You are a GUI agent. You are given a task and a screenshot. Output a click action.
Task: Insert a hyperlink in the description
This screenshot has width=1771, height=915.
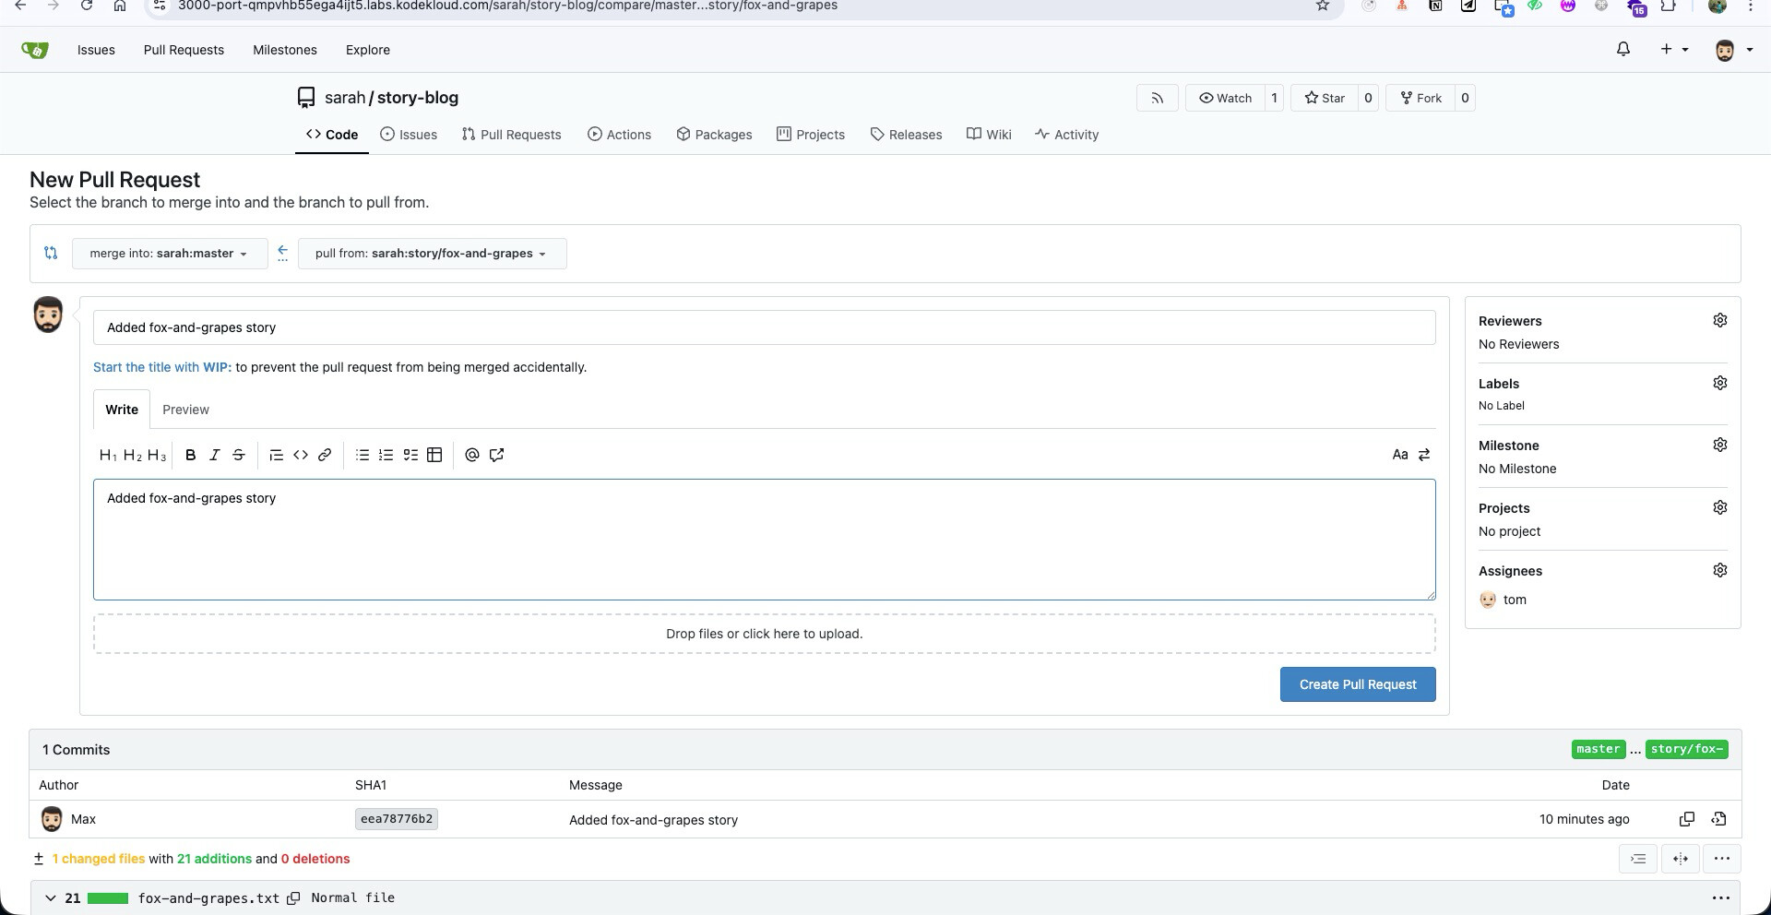coord(325,455)
